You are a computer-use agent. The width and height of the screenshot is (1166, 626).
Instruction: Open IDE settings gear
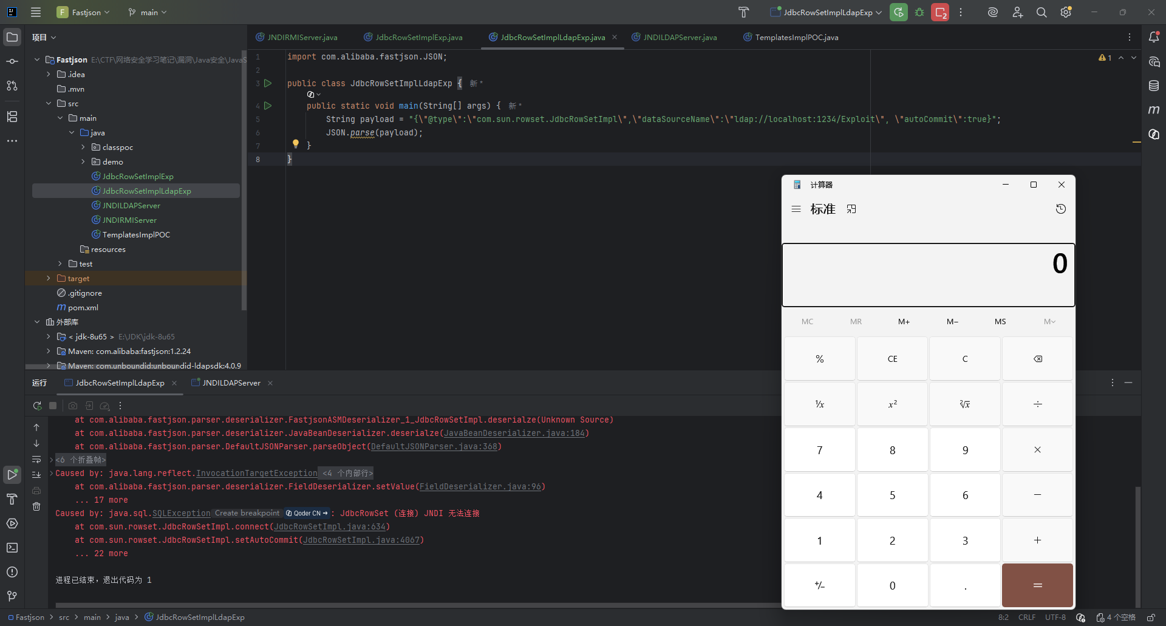[x=1066, y=12]
